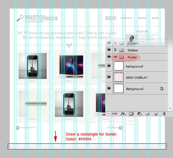Click the Content group folder icon
Viewport: 173px width, 158px height.
click(x=122, y=43)
